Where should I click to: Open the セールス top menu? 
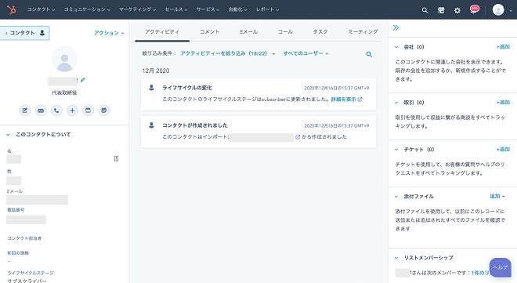tap(176, 9)
